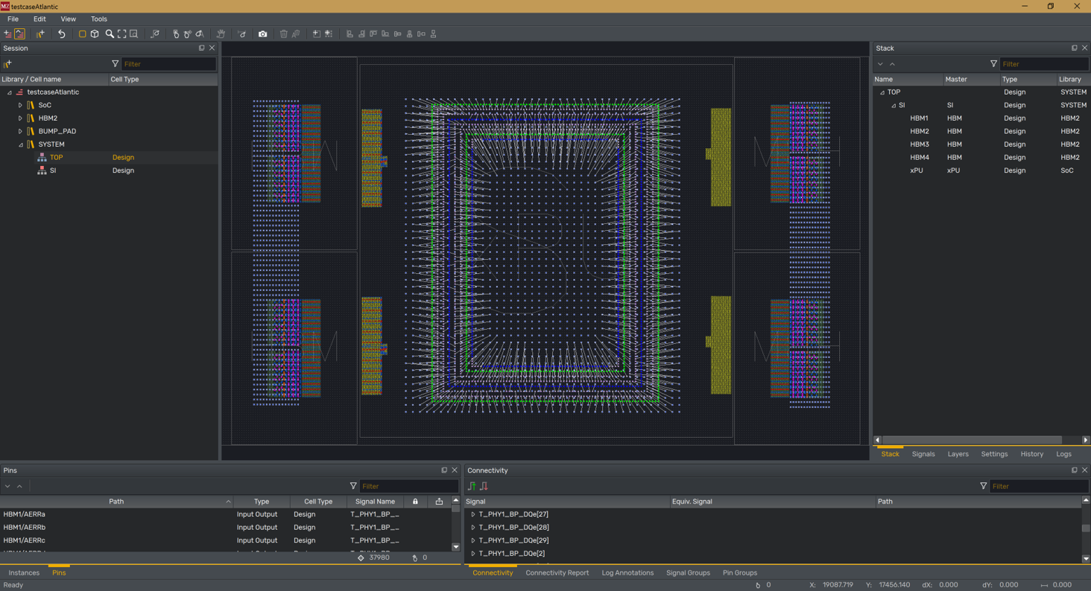This screenshot has height=591, width=1091.
Task: Select the magnifier zoom tool
Action: tap(110, 34)
